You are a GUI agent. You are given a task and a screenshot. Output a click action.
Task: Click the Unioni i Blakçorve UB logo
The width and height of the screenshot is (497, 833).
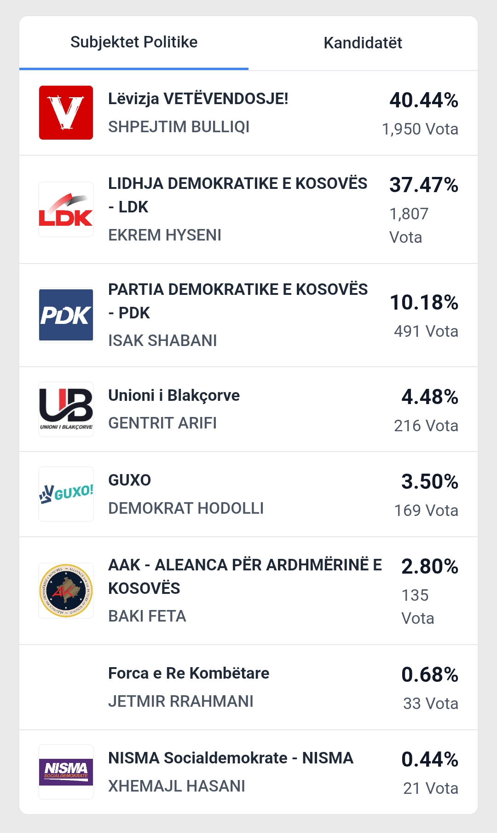[66, 409]
